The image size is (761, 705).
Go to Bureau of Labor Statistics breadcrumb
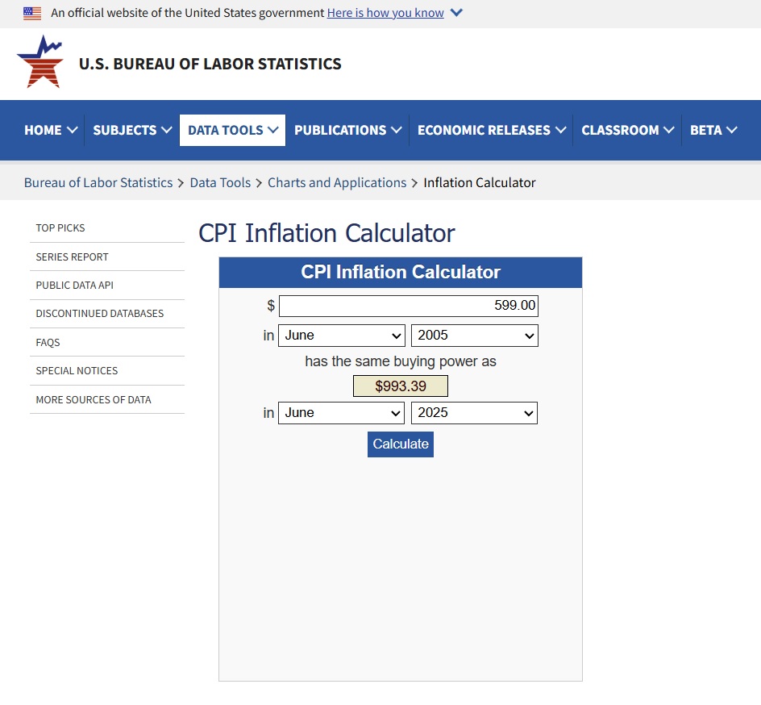pyautogui.click(x=98, y=182)
